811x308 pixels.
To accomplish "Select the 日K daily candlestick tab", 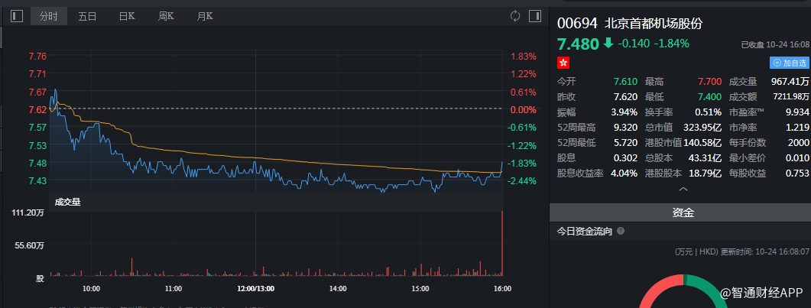I will (x=127, y=16).
